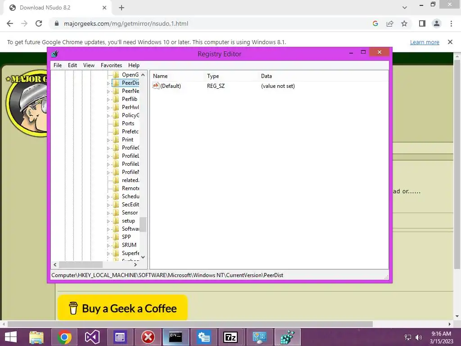Screen dimensions: 461x346
Task: Click the Learn more link
Action: [x=425, y=42]
